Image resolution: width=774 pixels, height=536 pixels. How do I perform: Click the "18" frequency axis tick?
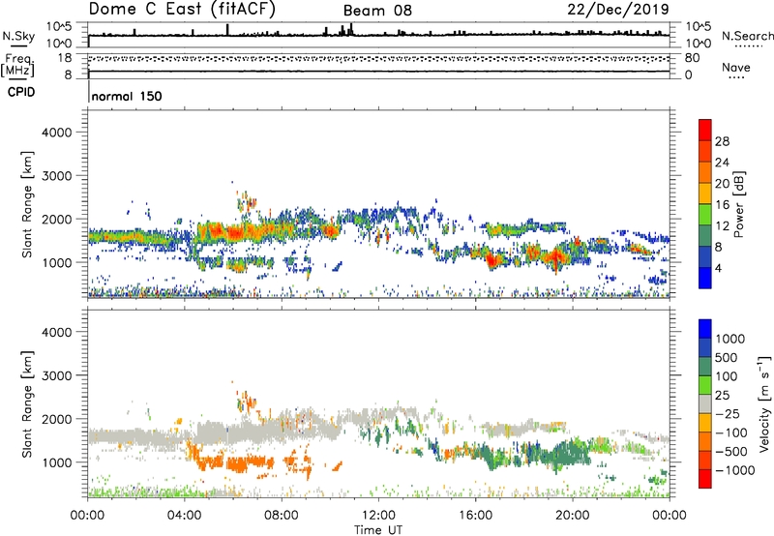tap(65, 58)
